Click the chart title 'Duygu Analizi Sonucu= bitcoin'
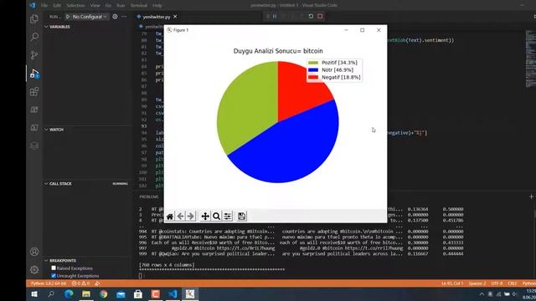The image size is (536, 301). coord(278,51)
